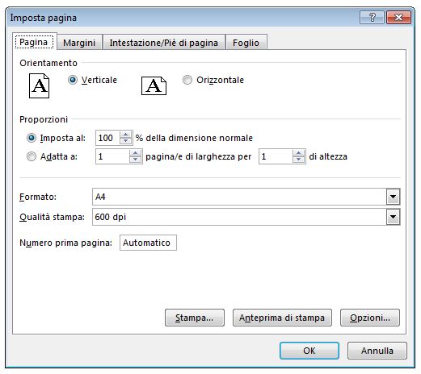Decrease the scale percentage with down arrow
Viewport: 421px width, 374px height.
(125, 141)
